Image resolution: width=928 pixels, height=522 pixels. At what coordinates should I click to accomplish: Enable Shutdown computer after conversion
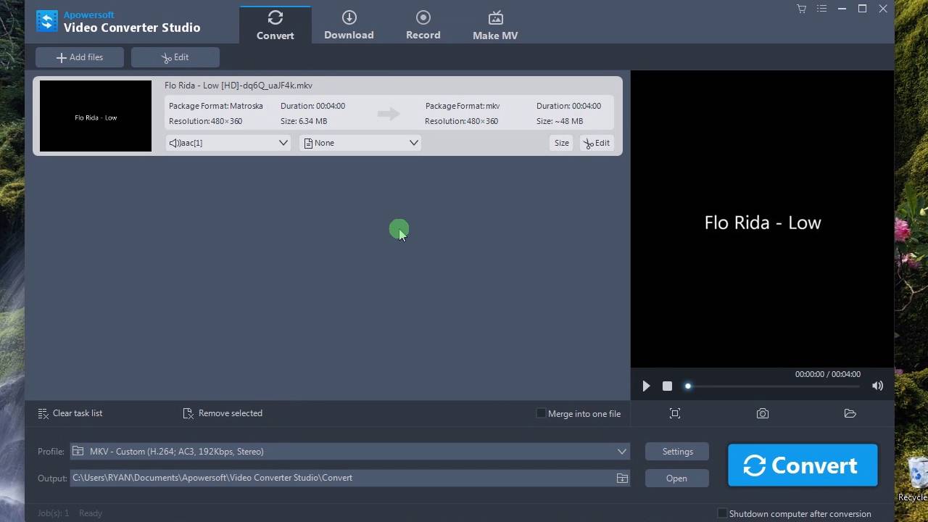[722, 513]
